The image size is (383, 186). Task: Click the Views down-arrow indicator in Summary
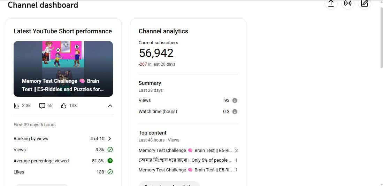pyautogui.click(x=235, y=100)
